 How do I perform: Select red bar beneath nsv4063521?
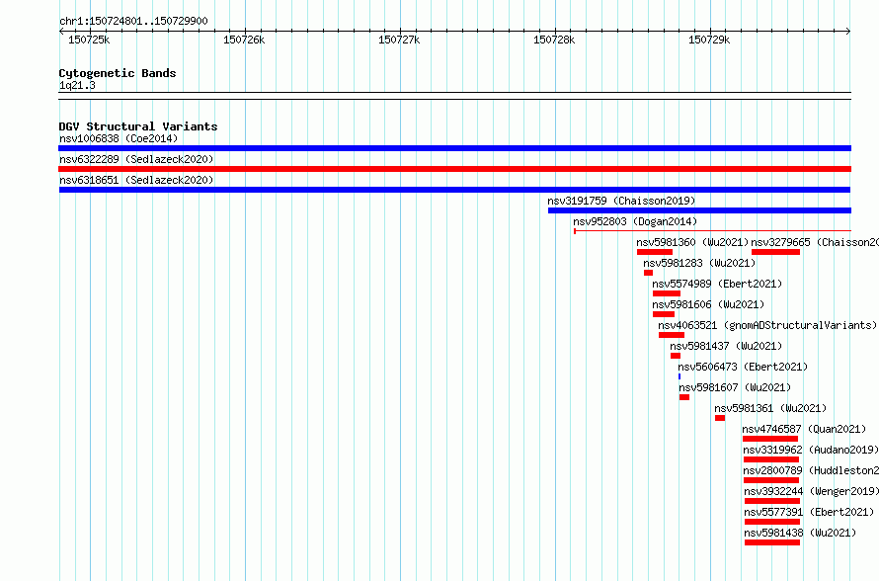(x=672, y=335)
